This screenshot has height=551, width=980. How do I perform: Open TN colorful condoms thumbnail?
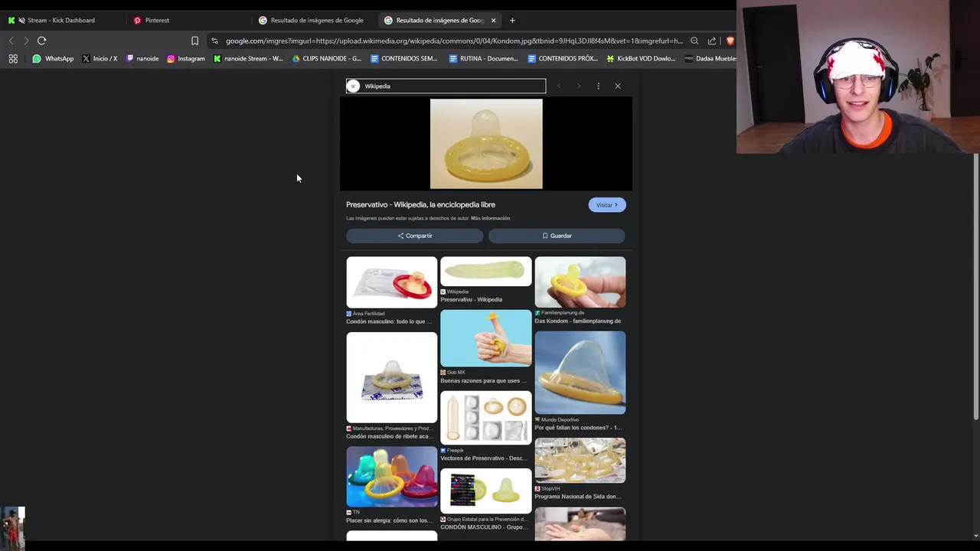click(391, 477)
